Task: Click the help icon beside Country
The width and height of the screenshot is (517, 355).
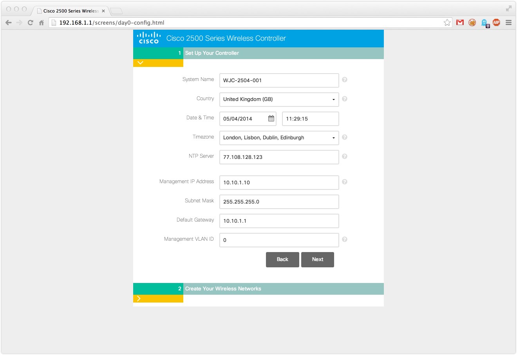Action: pyautogui.click(x=345, y=99)
